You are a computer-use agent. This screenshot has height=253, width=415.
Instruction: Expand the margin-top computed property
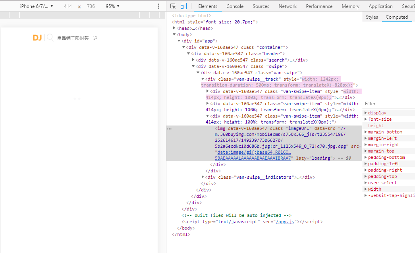(365, 151)
